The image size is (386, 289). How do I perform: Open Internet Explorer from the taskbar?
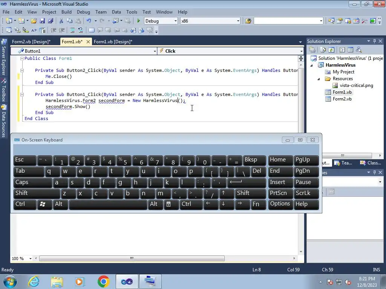(34, 281)
